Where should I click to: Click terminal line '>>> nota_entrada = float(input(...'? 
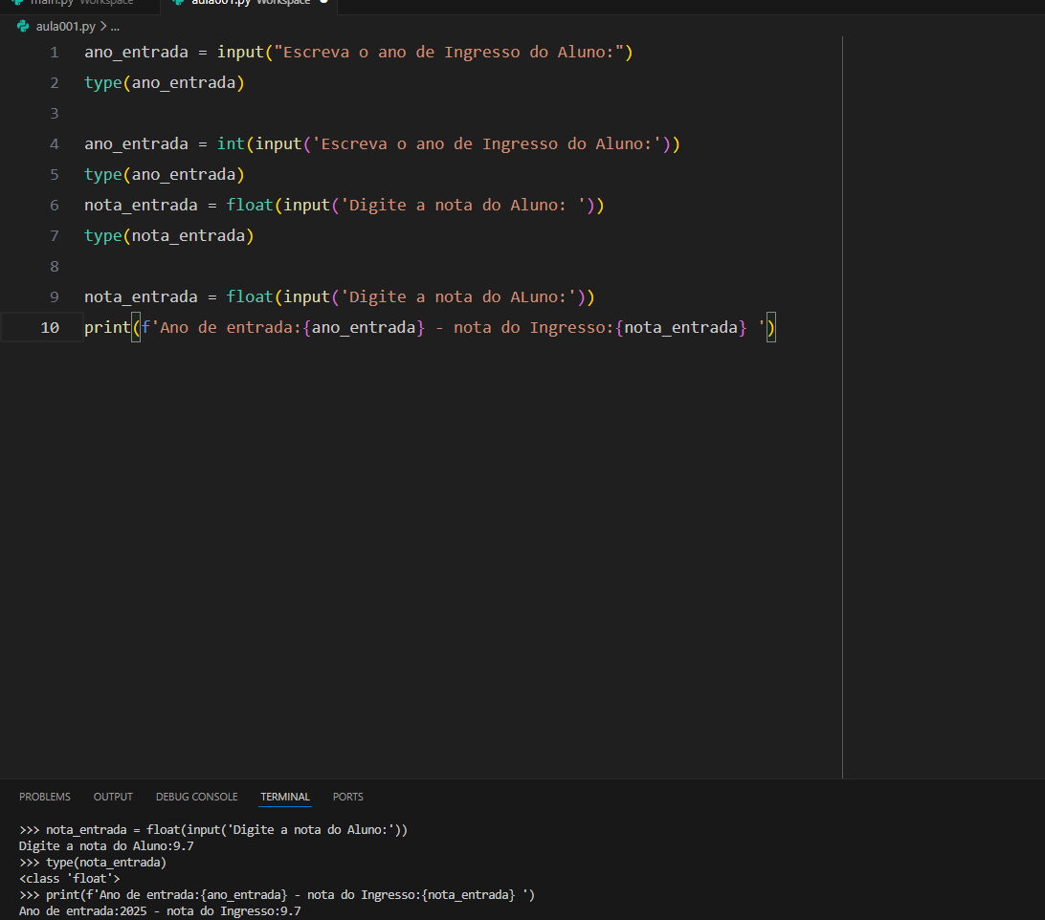point(213,830)
